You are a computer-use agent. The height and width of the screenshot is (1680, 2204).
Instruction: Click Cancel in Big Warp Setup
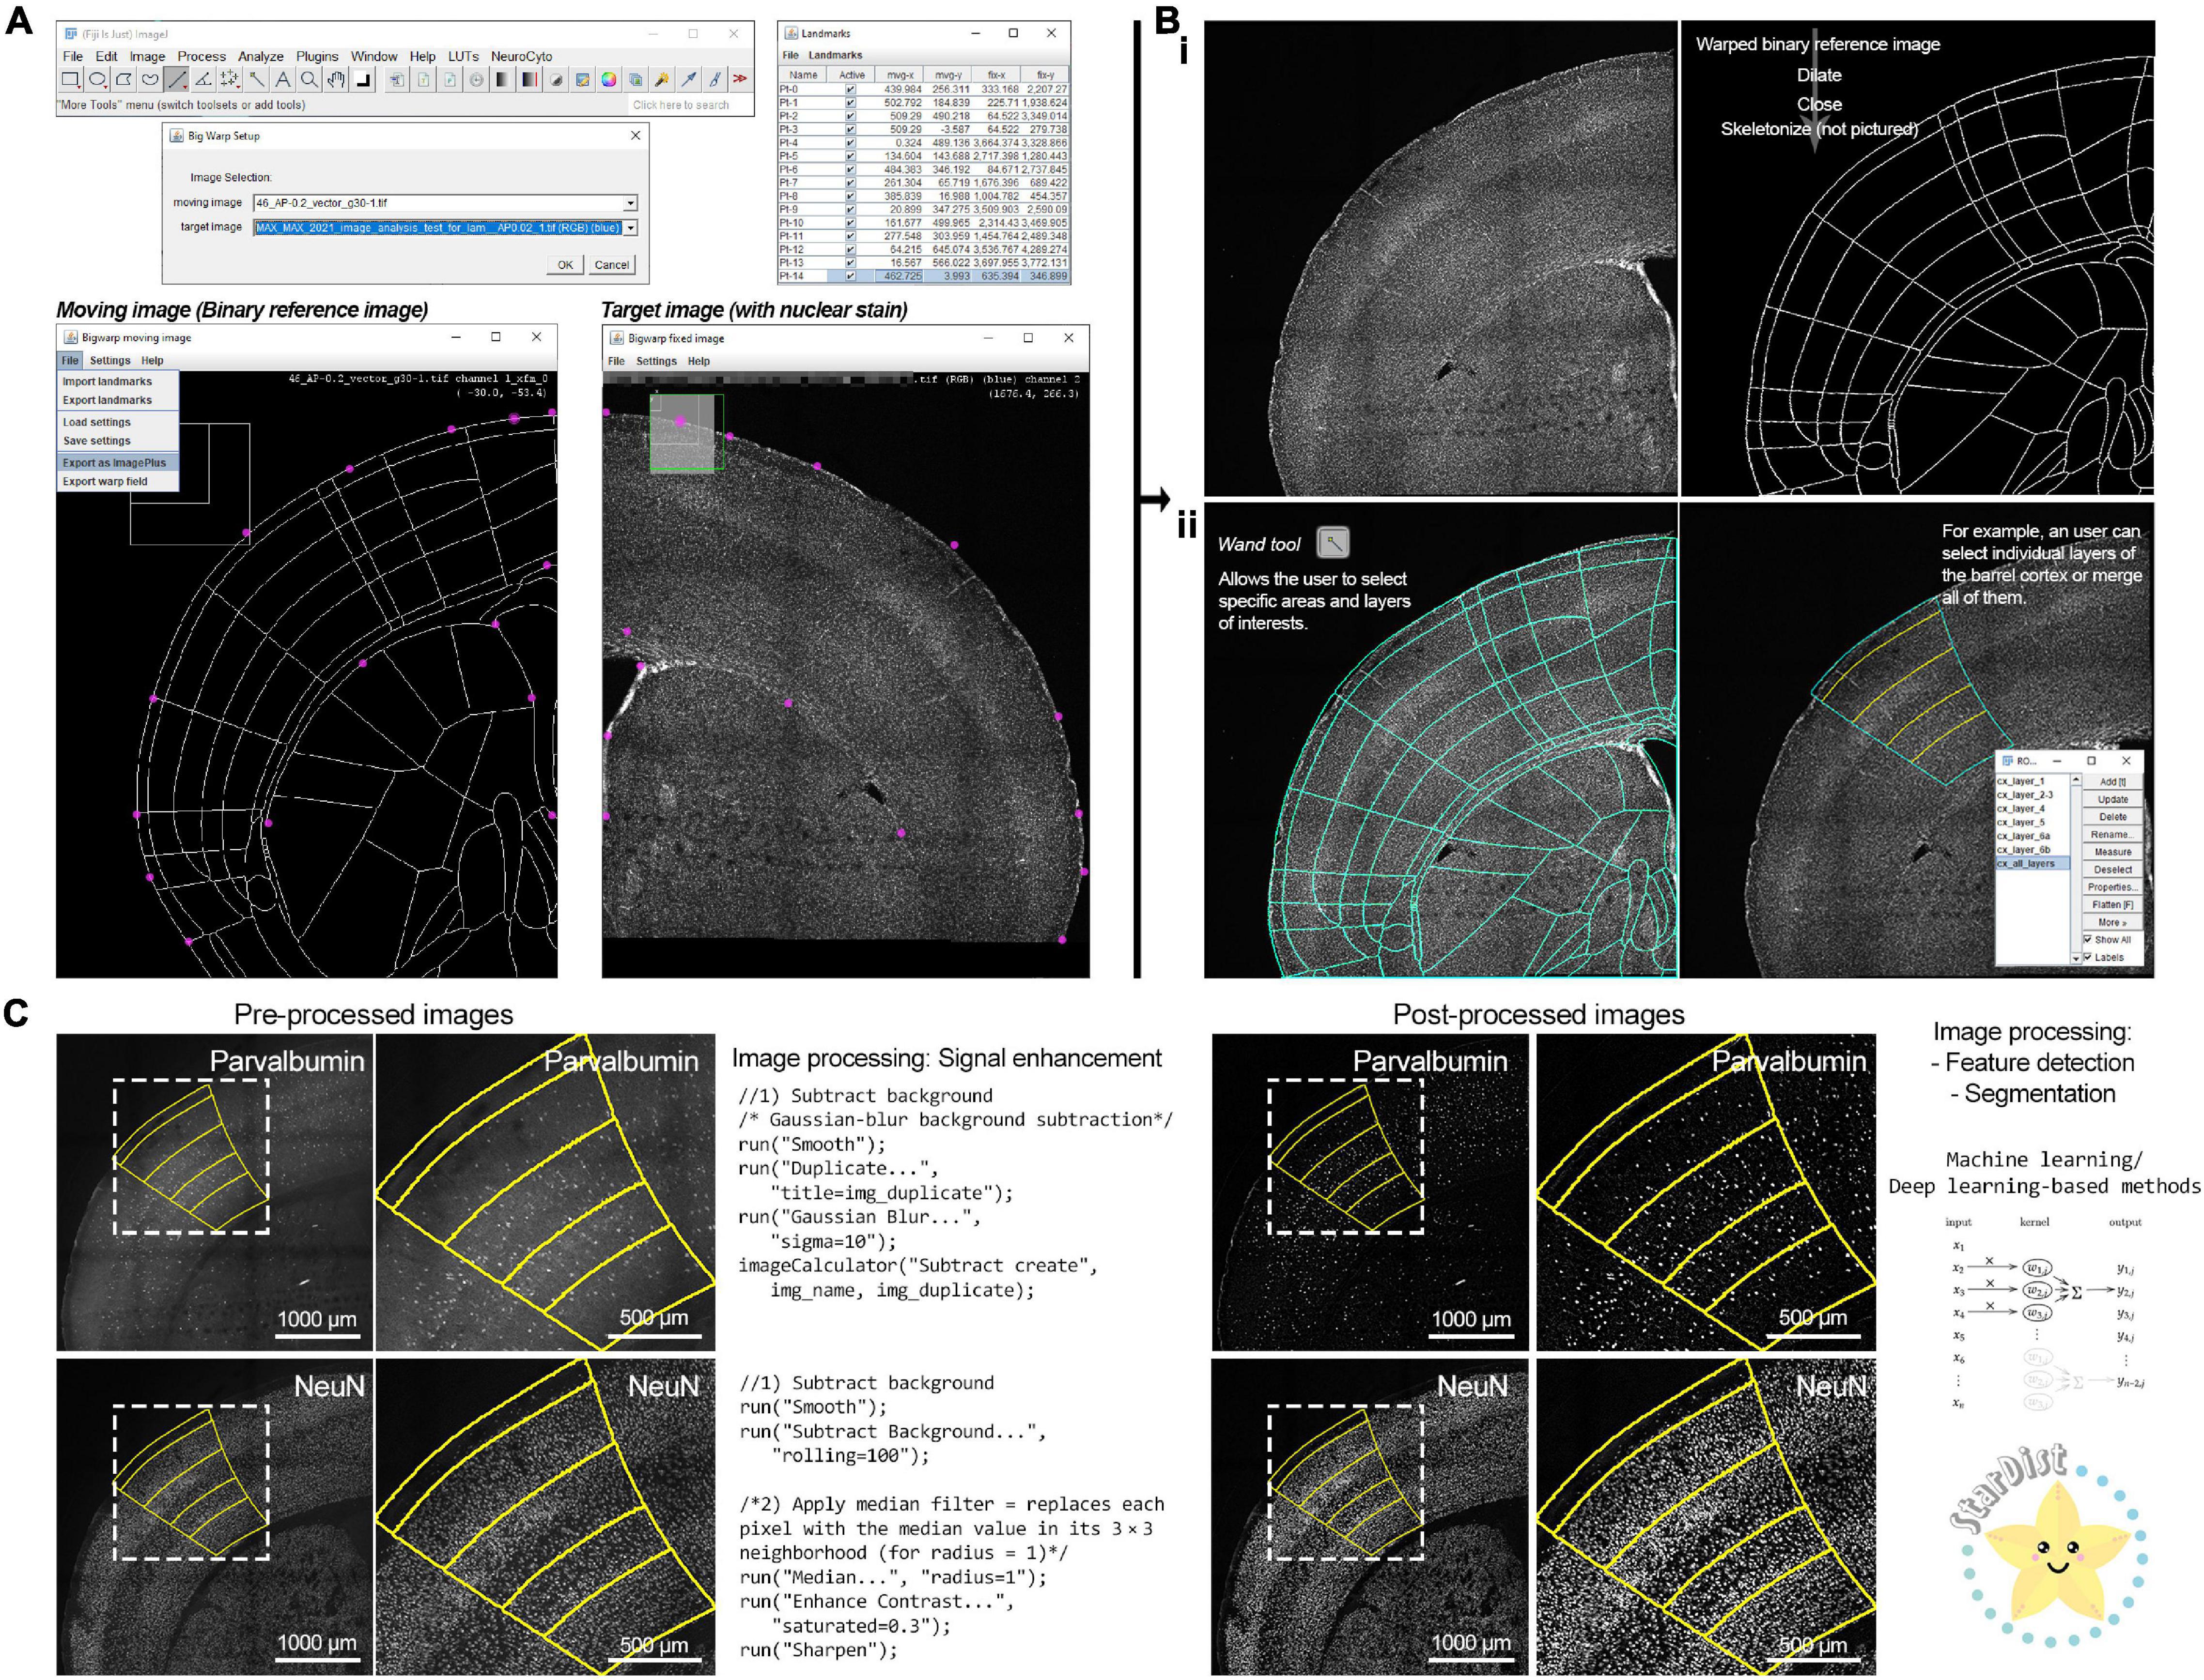coord(611,265)
